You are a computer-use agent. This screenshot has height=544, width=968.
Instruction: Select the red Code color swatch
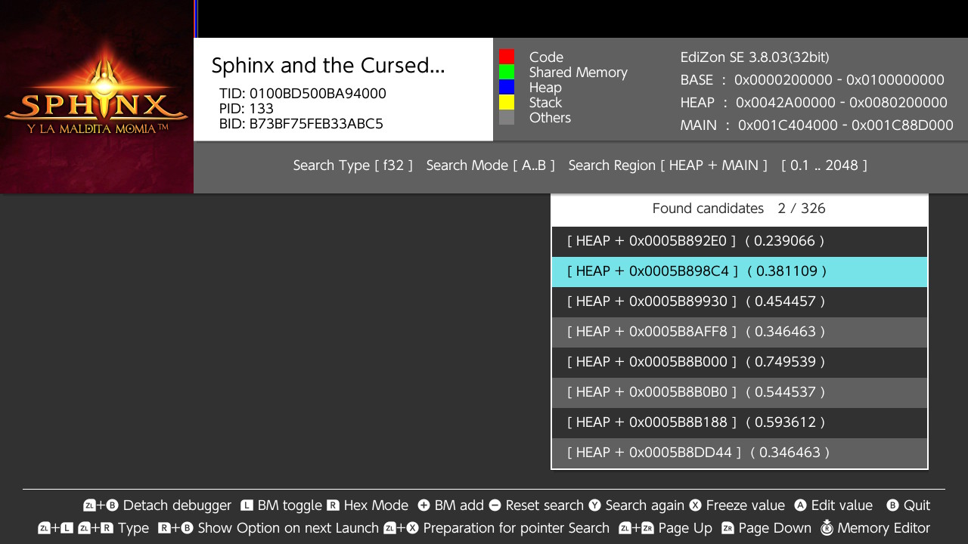507,57
